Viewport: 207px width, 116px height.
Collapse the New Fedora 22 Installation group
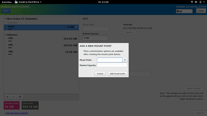pyautogui.click(x=5, y=19)
